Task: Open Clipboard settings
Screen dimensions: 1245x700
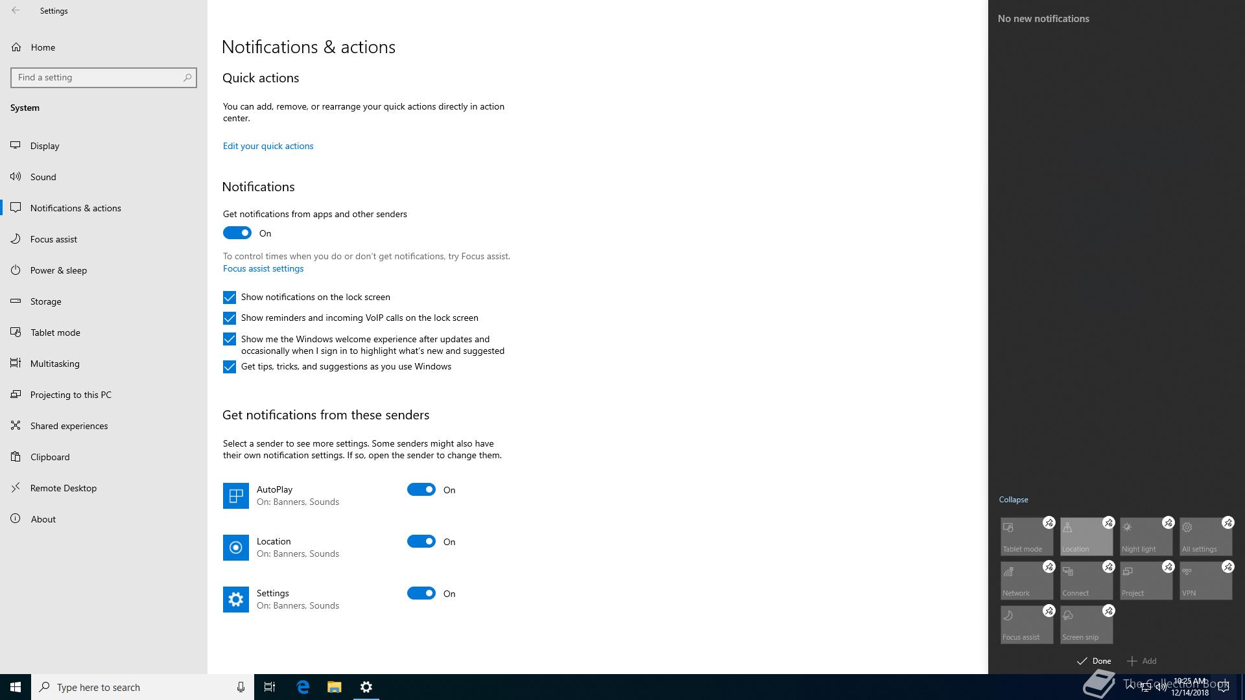Action: [104, 457]
